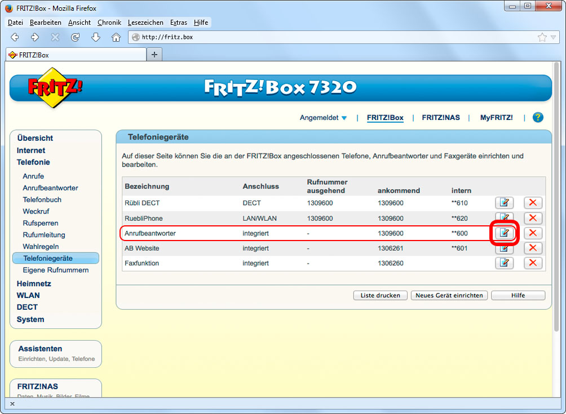Open the Firefox downloads arrow
The height and width of the screenshot is (414, 566).
pyautogui.click(x=95, y=37)
